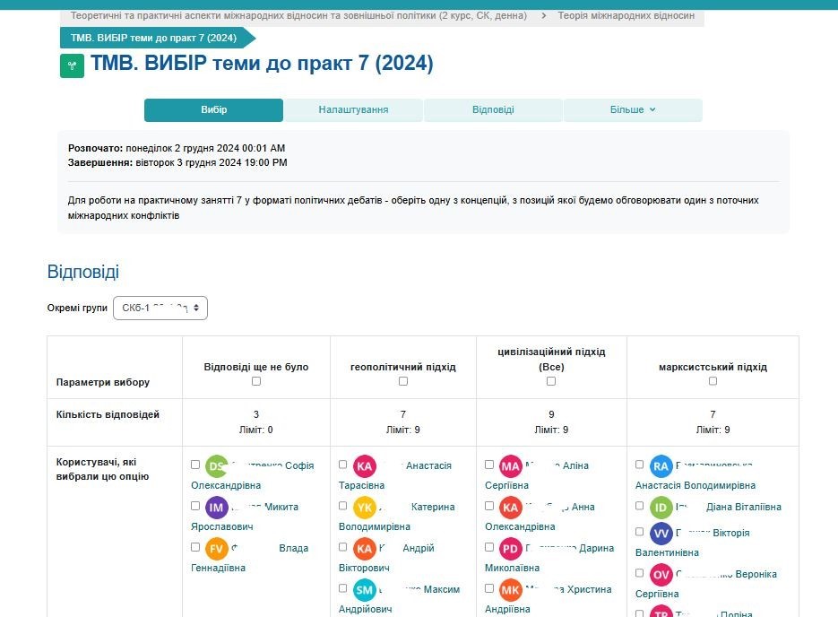The width and height of the screenshot is (838, 617).
Task: Click the IM avatar for Микита Ярославович
Action: click(x=217, y=508)
